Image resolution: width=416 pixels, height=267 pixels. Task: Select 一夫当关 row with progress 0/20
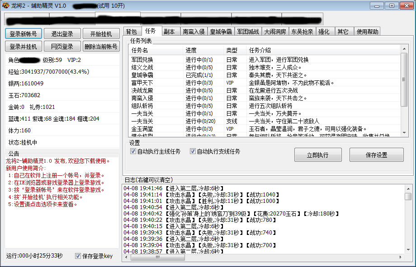tap(265, 121)
